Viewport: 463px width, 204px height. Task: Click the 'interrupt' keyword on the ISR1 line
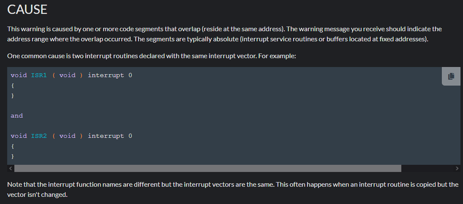coord(106,75)
